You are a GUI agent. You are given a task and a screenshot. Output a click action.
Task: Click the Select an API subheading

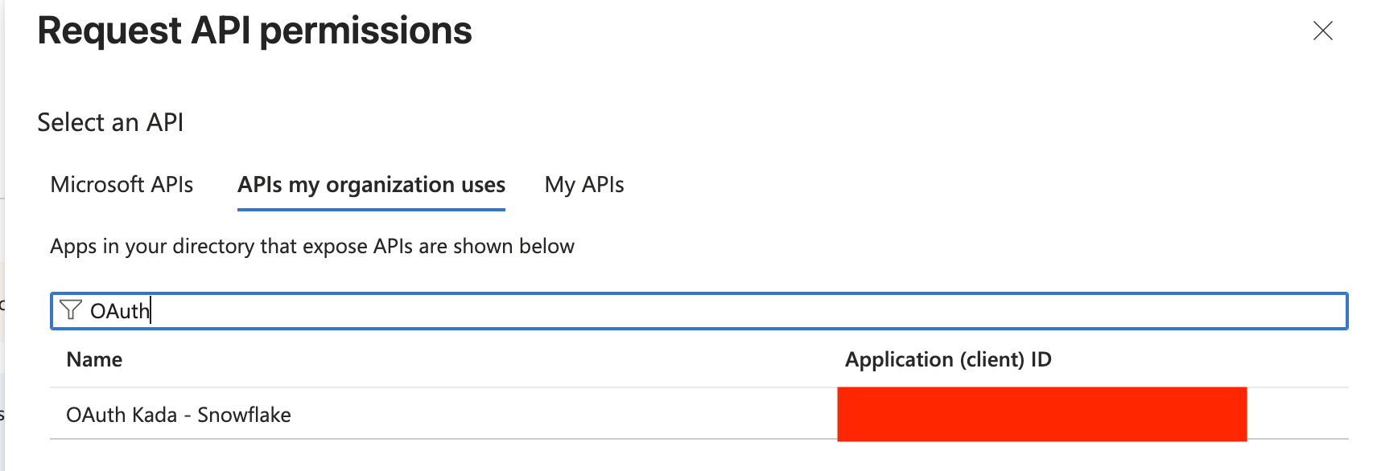[110, 122]
